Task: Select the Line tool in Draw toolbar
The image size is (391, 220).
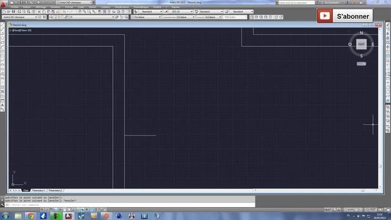Action: [x=2, y=24]
